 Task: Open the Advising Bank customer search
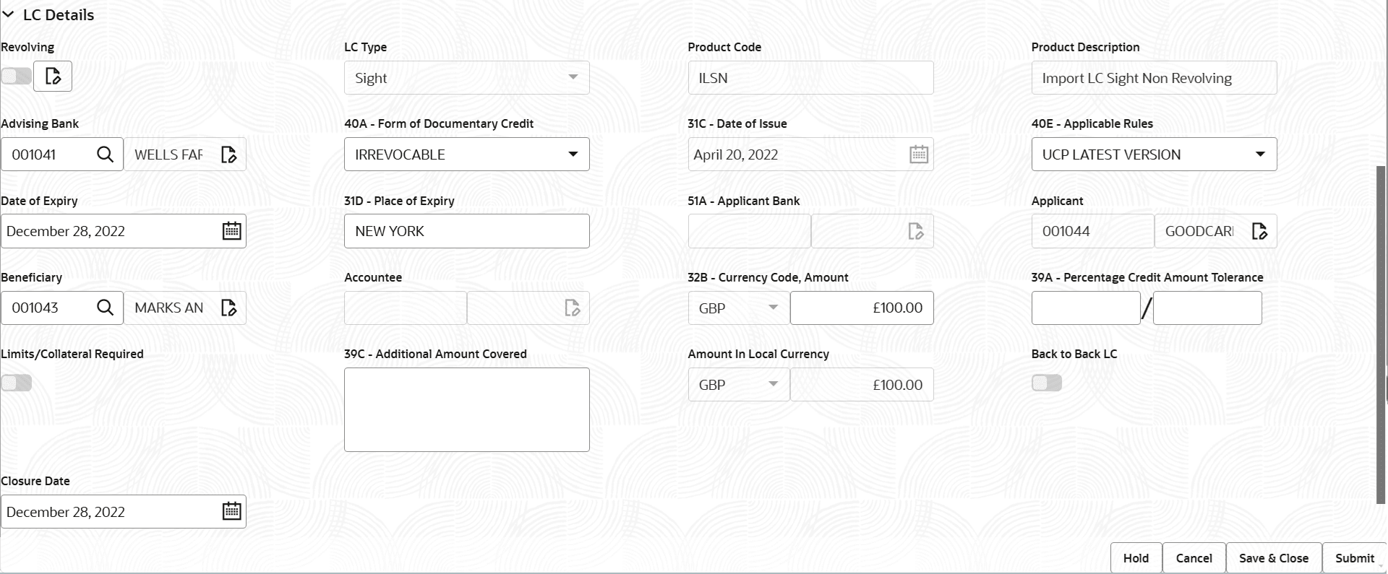point(106,154)
